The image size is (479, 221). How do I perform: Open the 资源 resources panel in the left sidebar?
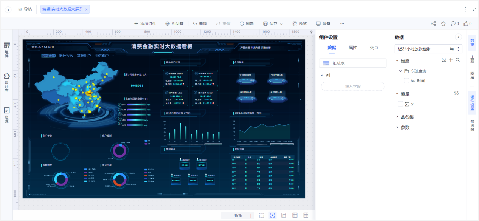click(6, 115)
